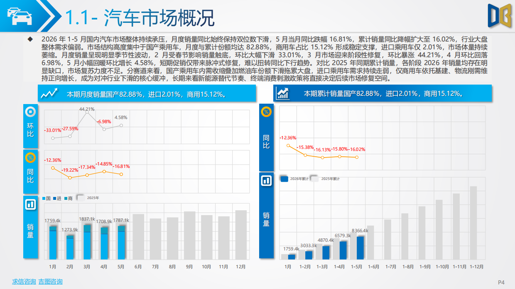This screenshot has height=289, width=515.
Task: Click the -27.59% data label
Action: point(70,129)
